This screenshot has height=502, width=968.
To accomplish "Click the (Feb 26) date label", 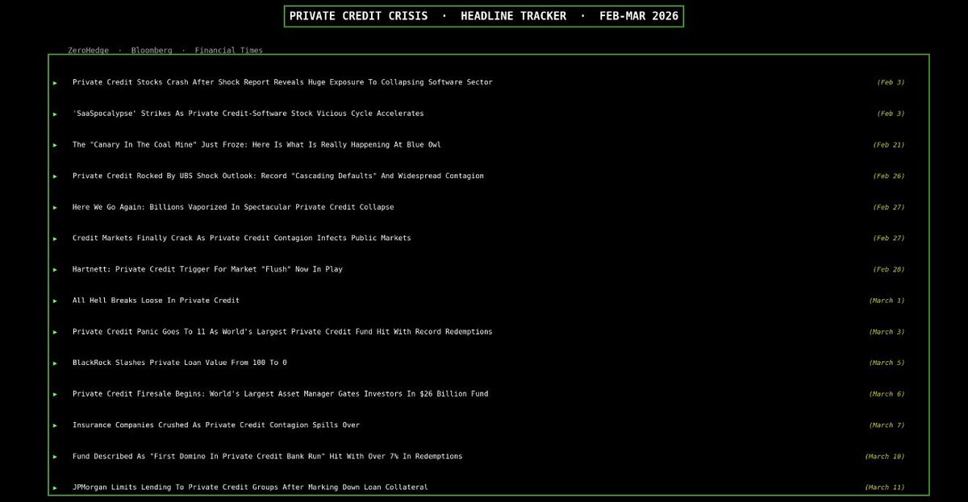I will click(888, 176).
